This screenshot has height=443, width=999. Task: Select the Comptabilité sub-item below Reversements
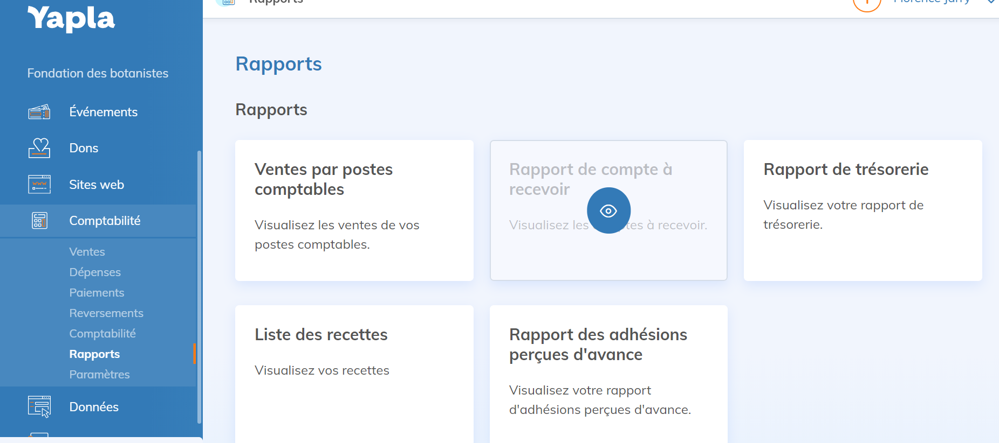coord(102,334)
